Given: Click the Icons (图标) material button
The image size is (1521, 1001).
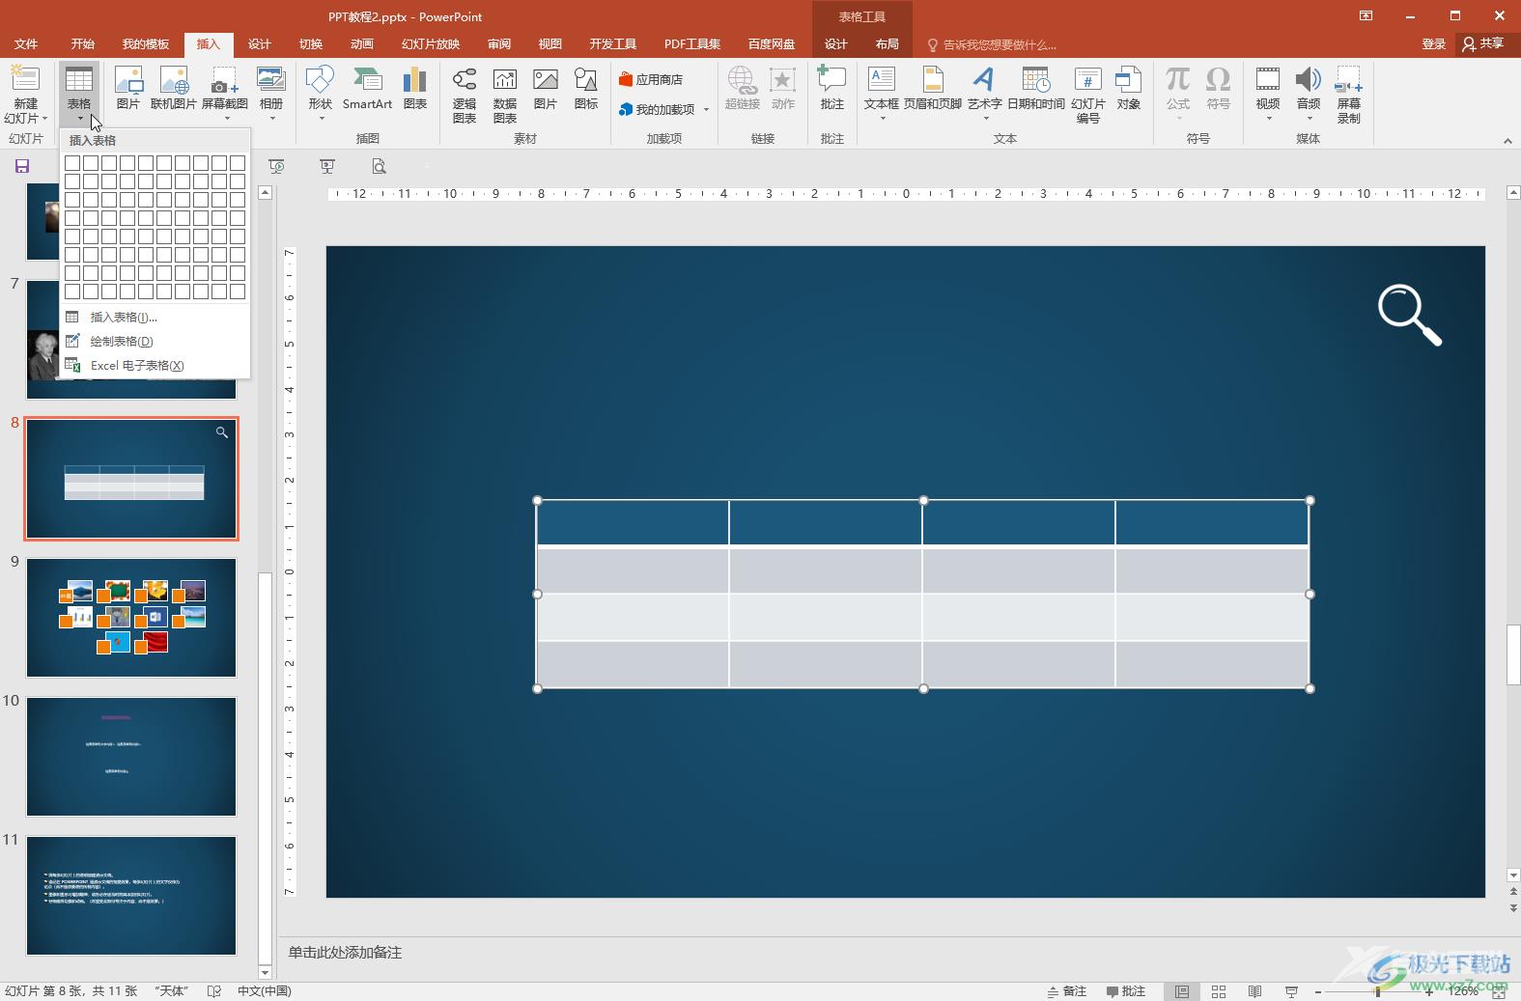Looking at the screenshot, I should [586, 88].
